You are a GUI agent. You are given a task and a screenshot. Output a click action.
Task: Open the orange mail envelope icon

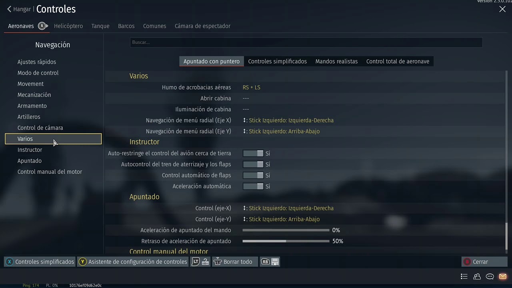(502, 276)
